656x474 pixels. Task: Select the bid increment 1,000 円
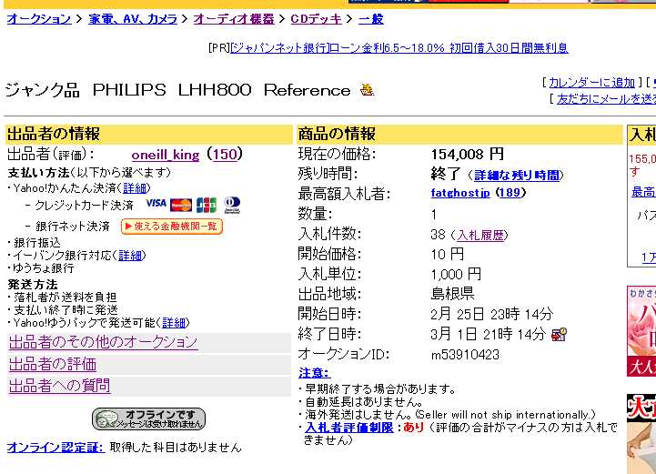456,274
